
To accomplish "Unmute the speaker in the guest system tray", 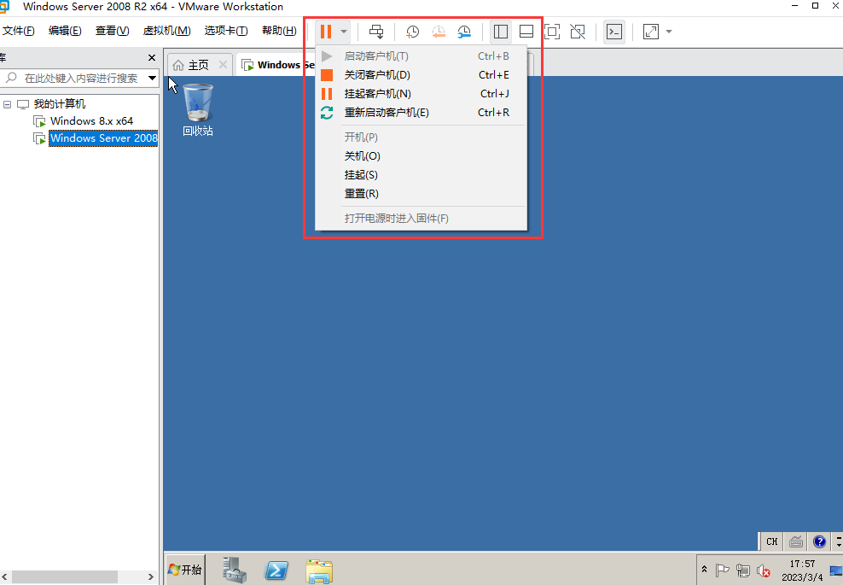I will coord(764,570).
